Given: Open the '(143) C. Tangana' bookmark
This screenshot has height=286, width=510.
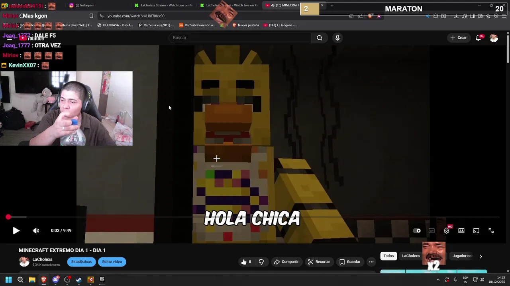Looking at the screenshot, I should point(280,25).
